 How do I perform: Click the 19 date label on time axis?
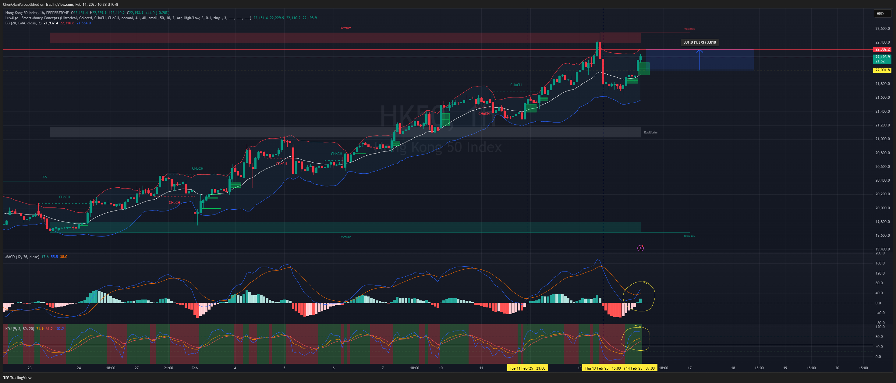[x=785, y=368]
